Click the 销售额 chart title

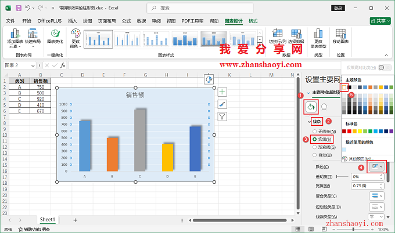pos(135,95)
